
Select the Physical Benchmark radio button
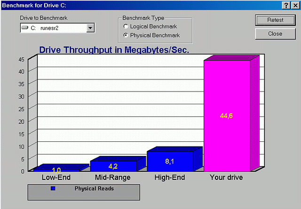pyautogui.click(x=126, y=35)
